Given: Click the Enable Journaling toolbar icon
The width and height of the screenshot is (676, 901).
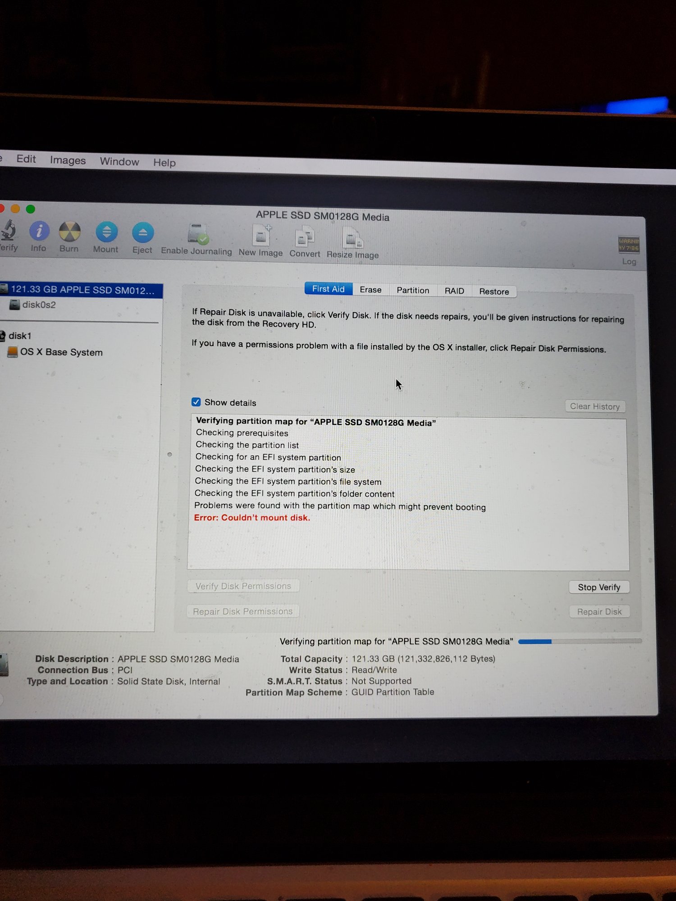Looking at the screenshot, I should pos(197,234).
